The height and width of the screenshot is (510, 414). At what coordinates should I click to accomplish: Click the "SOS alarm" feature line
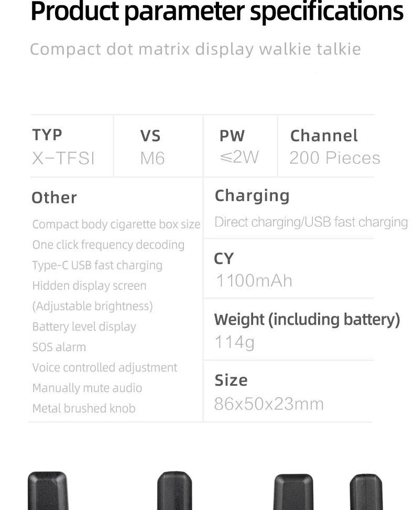point(59,347)
